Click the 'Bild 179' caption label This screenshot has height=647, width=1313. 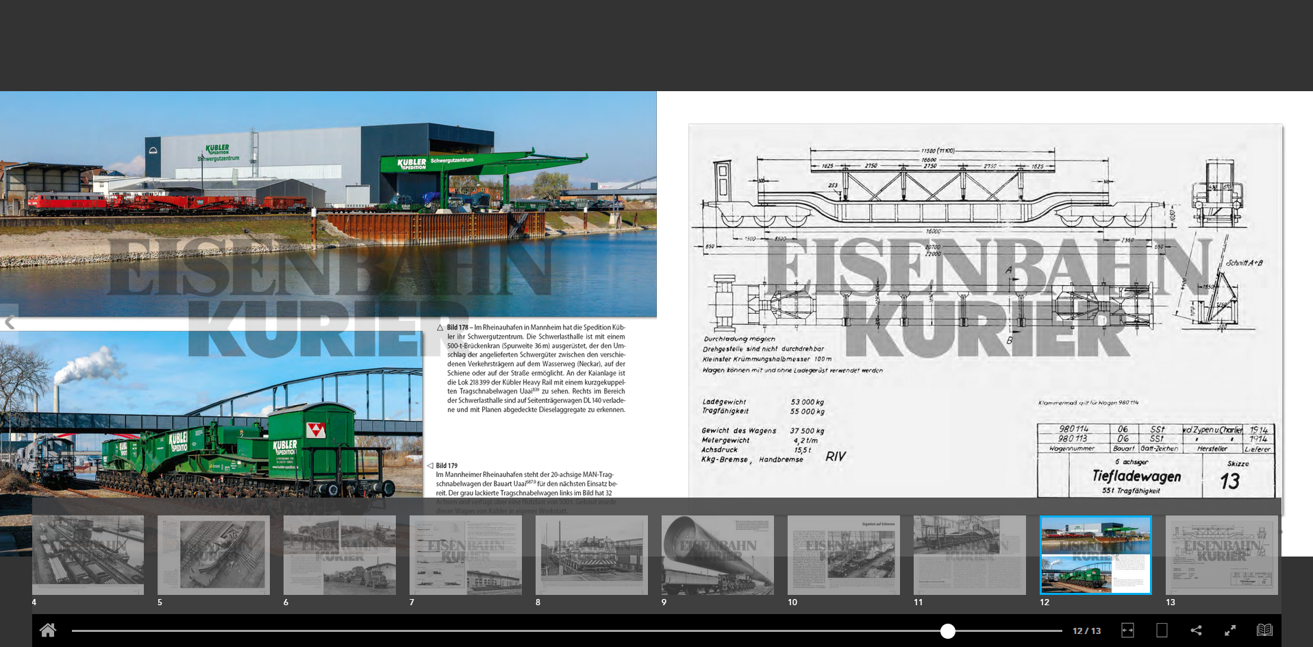pyautogui.click(x=447, y=465)
